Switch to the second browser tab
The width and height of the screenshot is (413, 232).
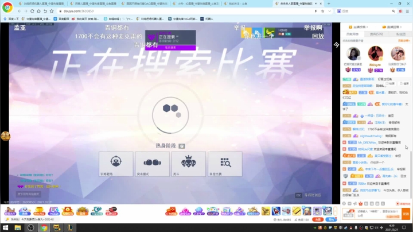pos(93,3)
